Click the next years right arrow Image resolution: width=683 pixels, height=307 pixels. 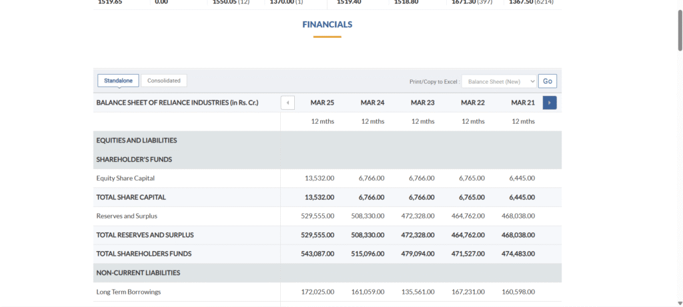tap(550, 103)
